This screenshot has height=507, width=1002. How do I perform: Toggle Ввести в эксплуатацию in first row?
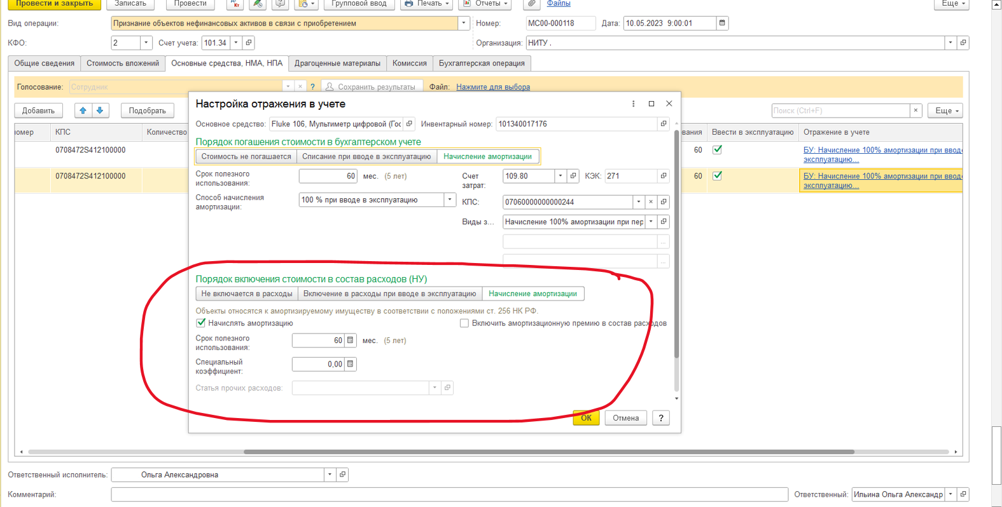pyautogui.click(x=718, y=150)
